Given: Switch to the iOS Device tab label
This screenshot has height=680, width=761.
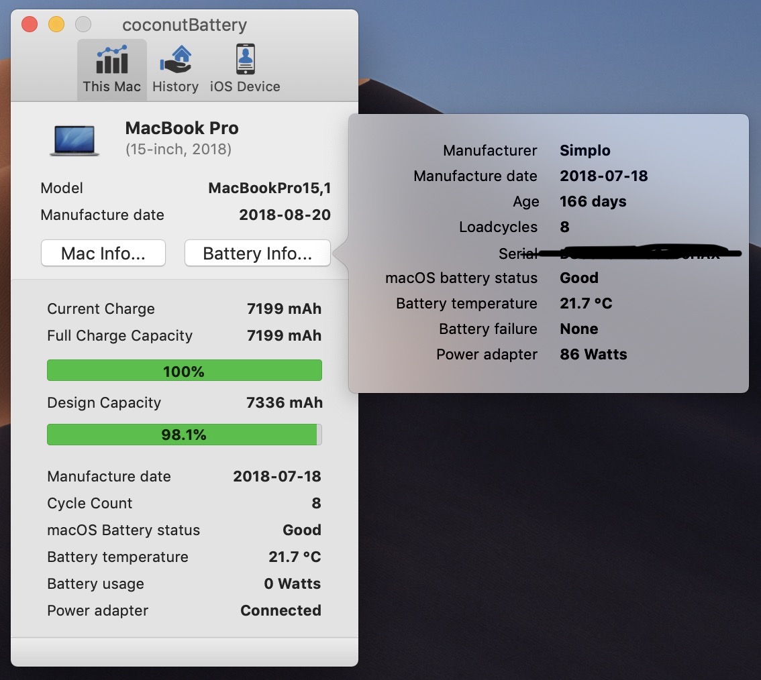Looking at the screenshot, I should click(245, 87).
